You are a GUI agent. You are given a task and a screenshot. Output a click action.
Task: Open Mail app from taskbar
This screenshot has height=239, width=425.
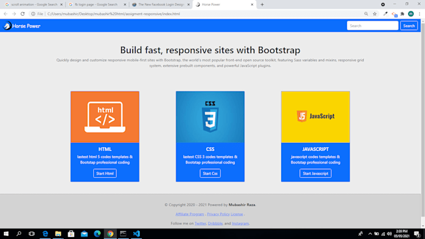(84, 233)
